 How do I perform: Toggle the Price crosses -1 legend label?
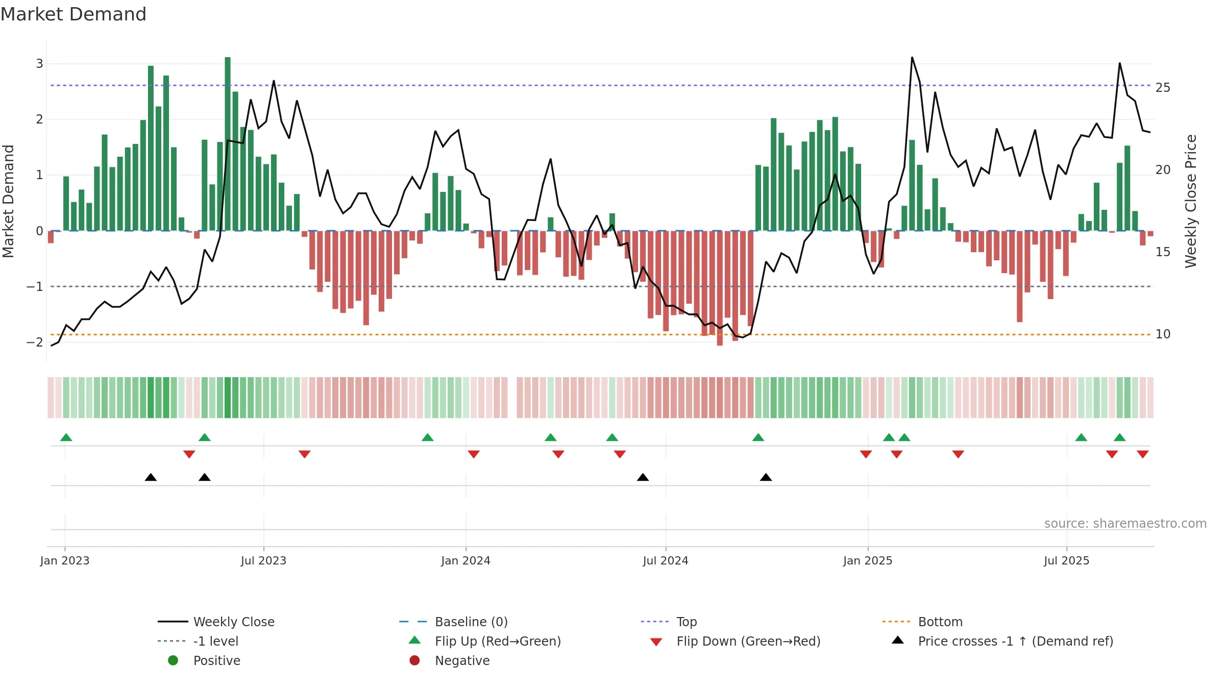(1016, 641)
